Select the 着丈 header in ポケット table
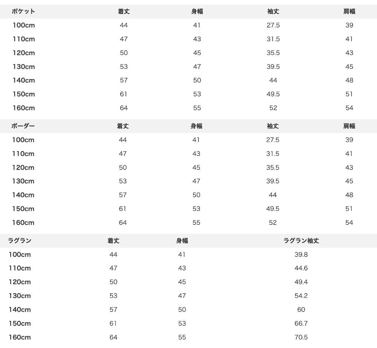 (124, 11)
